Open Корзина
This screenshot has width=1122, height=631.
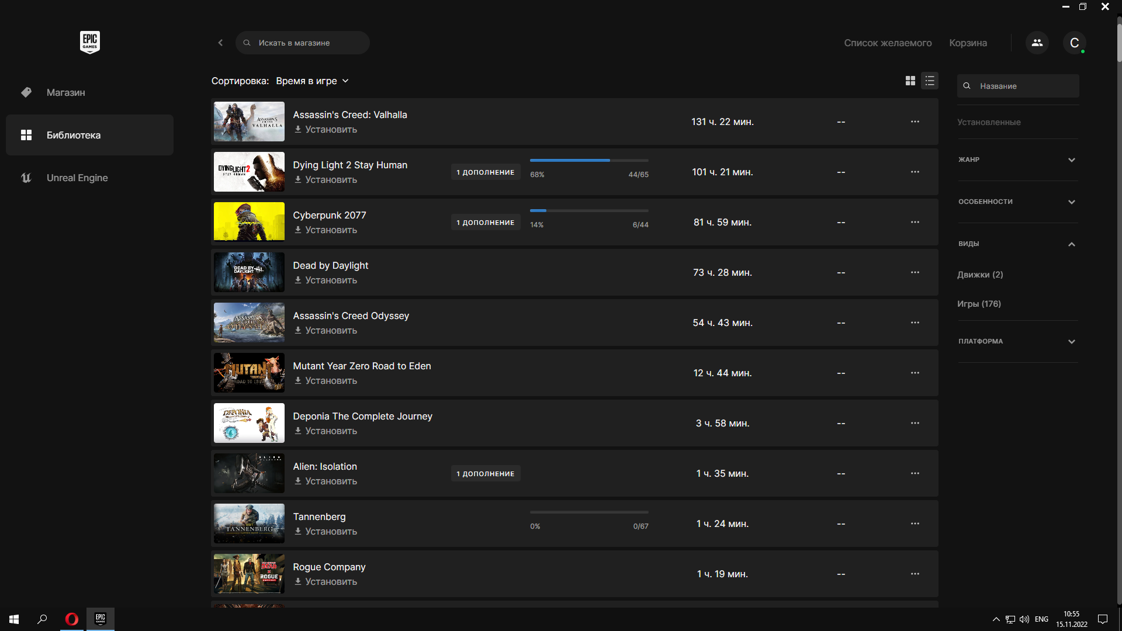968,43
